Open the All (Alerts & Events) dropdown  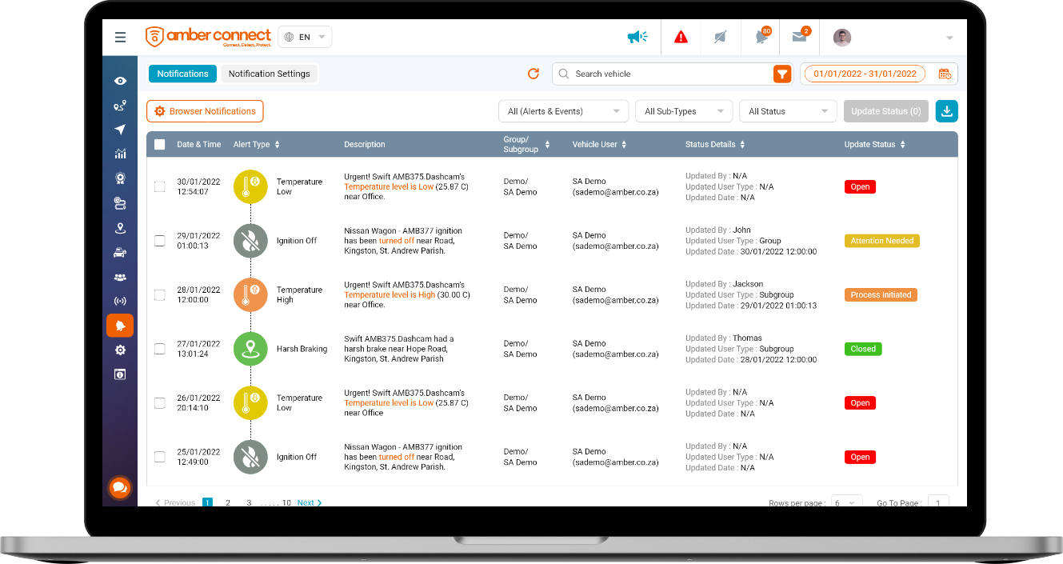pos(564,111)
